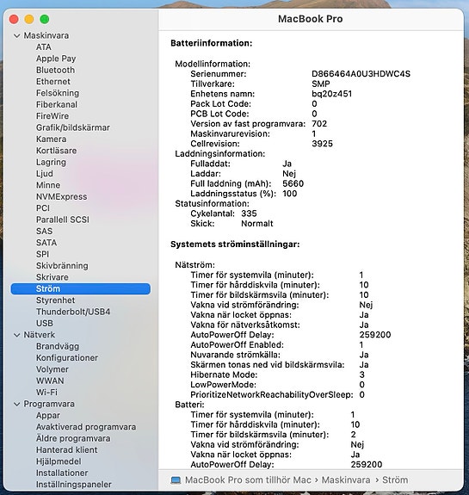
Task: Click Enhetens namn value bq20z451
Action: coord(331,94)
